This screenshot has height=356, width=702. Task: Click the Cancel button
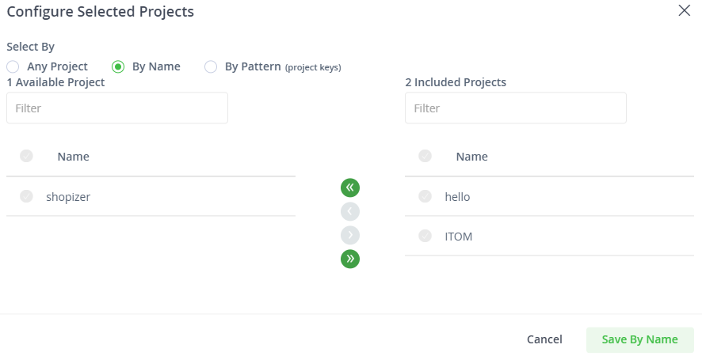click(x=544, y=339)
